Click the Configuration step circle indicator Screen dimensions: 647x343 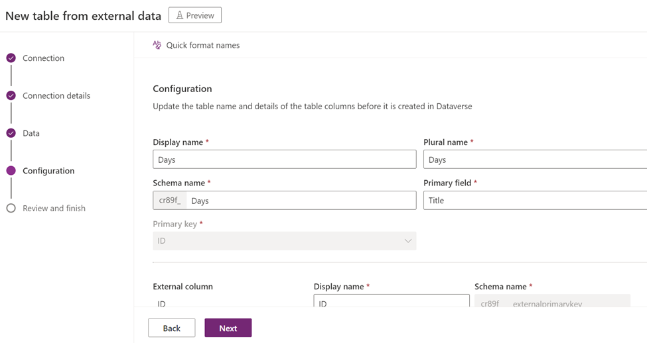click(11, 171)
